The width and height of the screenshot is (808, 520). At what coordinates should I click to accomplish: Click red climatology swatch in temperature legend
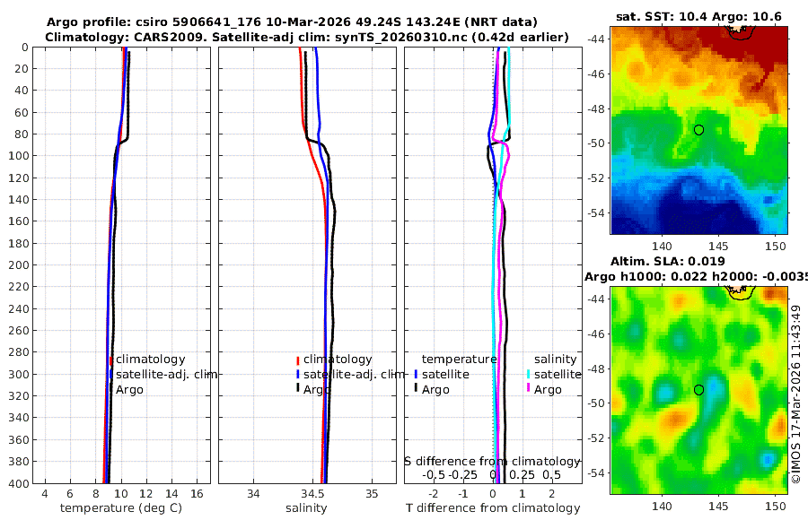point(110,360)
